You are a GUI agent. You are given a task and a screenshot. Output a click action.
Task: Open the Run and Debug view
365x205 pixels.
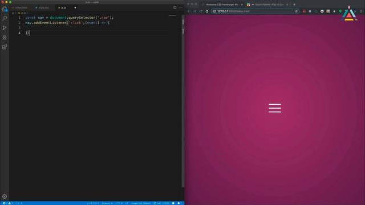(5, 37)
